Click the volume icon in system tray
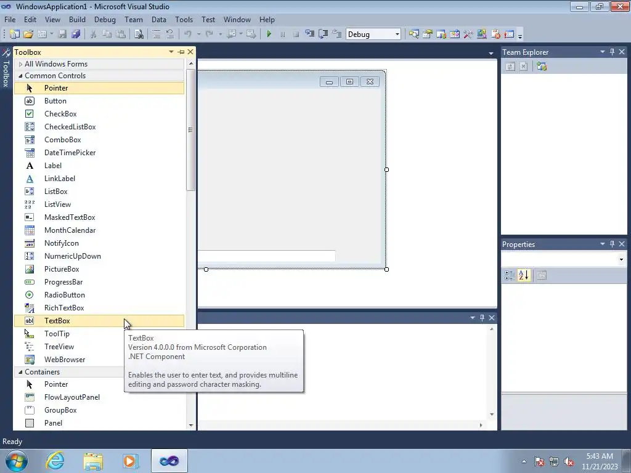 (569, 462)
